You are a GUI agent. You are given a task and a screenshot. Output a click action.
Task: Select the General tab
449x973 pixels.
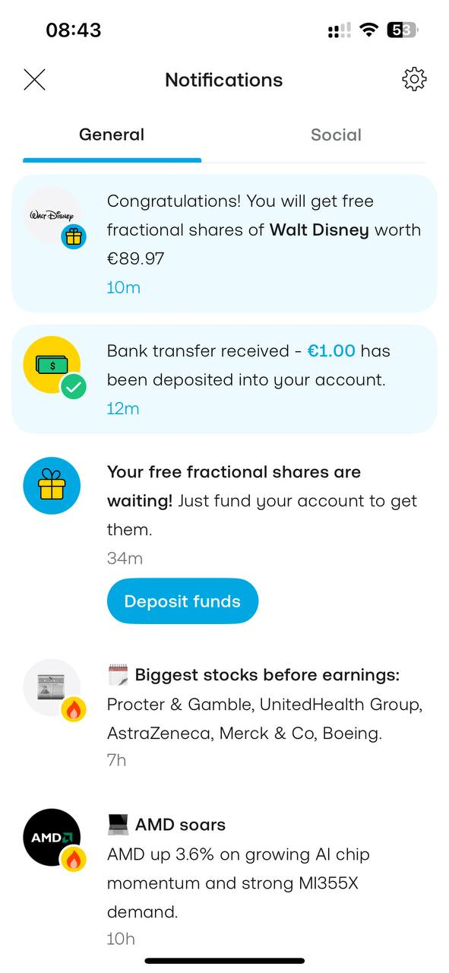112,135
